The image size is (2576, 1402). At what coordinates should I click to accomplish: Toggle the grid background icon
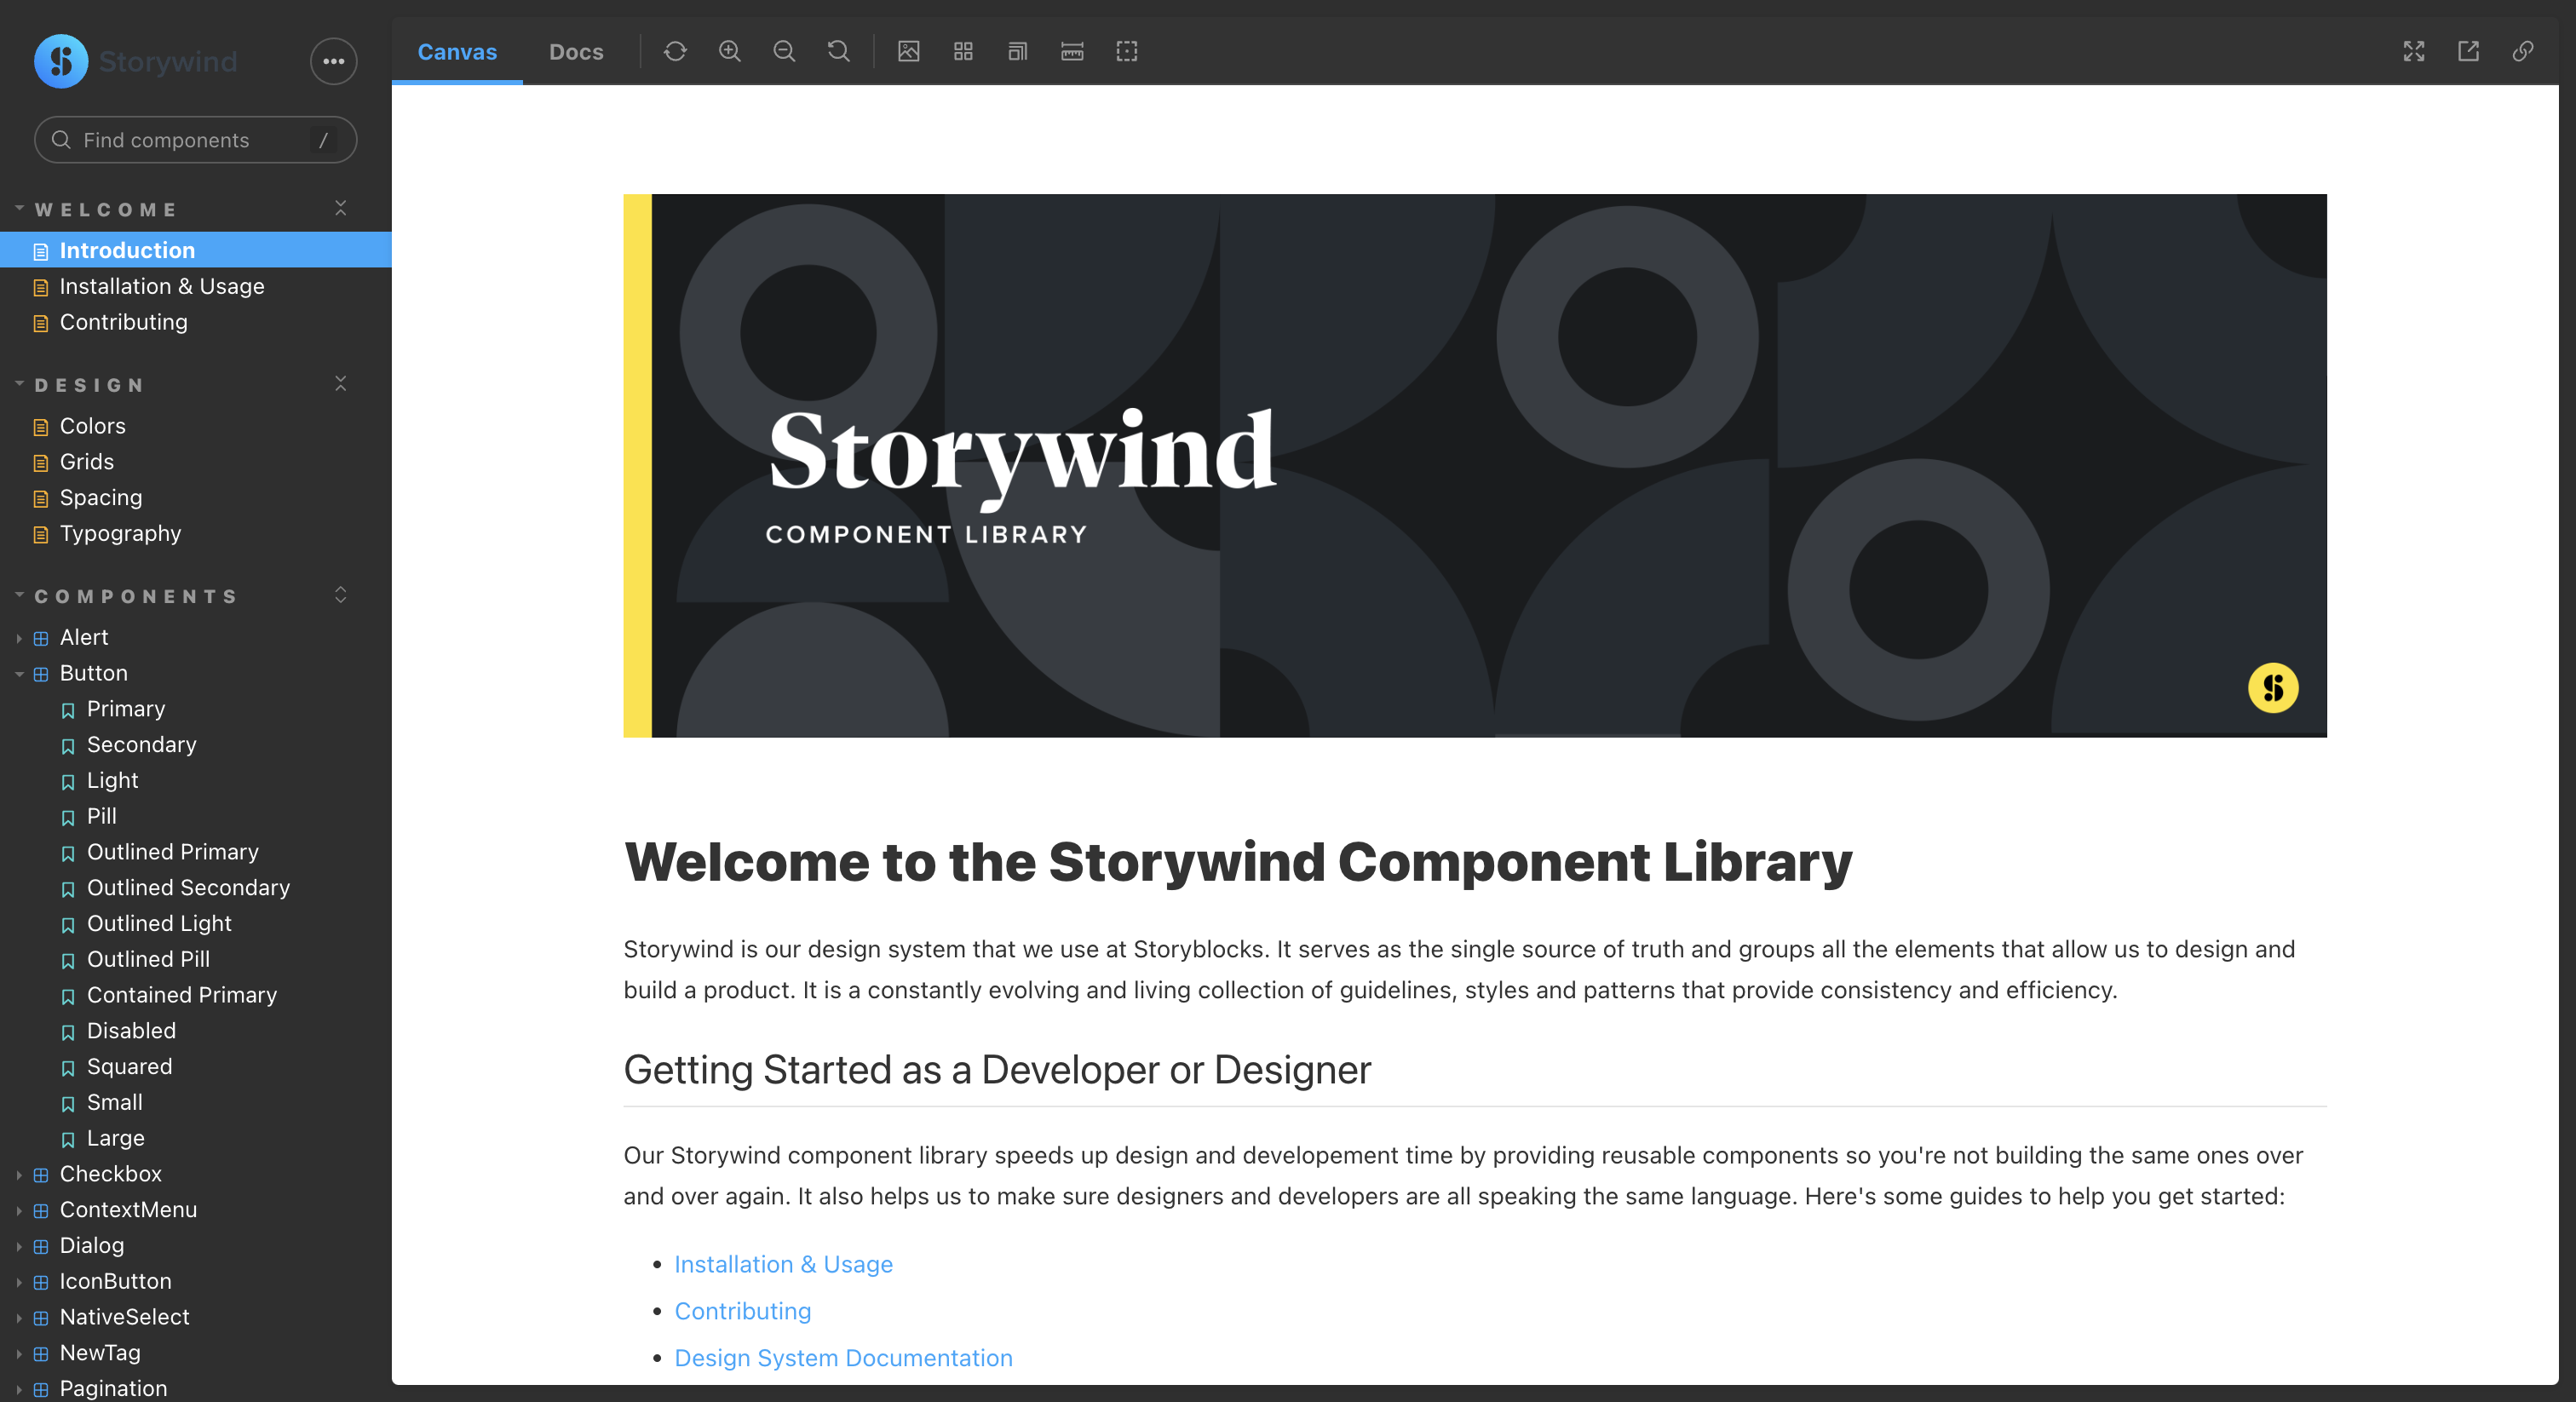pos(963,51)
